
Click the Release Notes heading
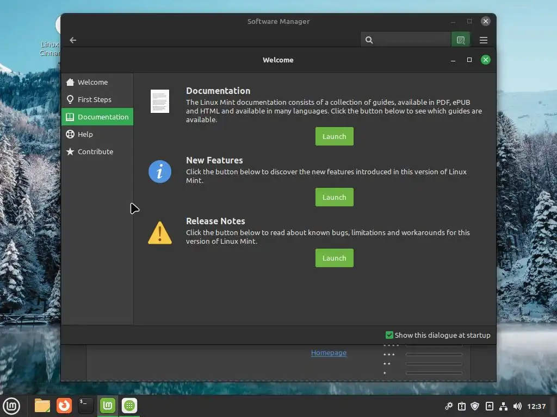[x=215, y=222]
